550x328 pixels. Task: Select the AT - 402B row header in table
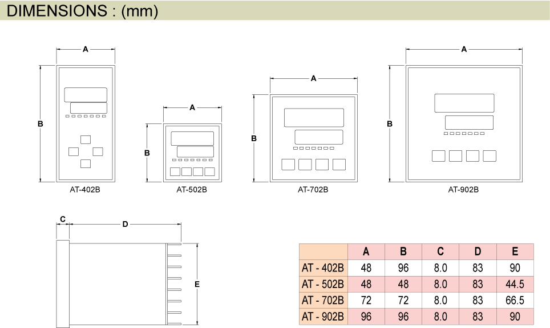(x=323, y=267)
